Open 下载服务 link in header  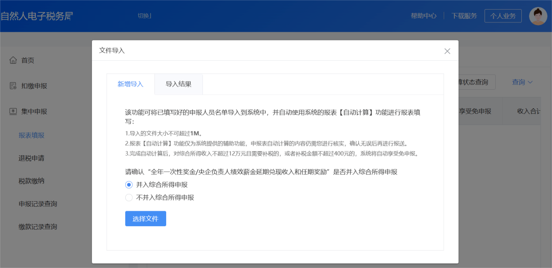(464, 16)
